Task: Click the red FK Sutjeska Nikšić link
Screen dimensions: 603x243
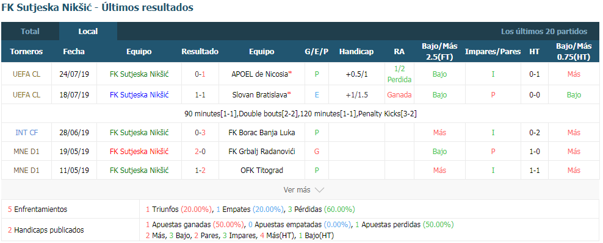Action: click(139, 151)
